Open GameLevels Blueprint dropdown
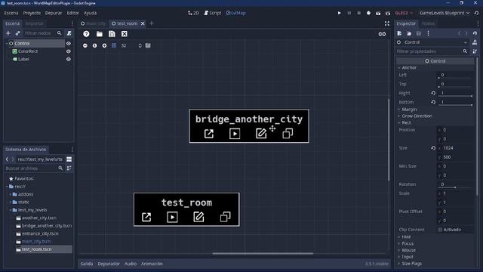 [x=445, y=13]
